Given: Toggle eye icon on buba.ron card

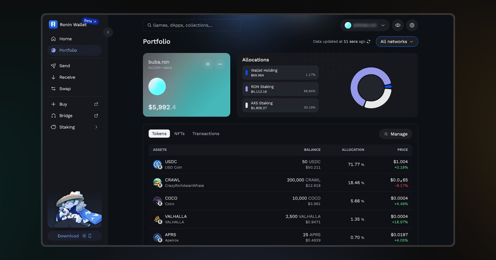Looking at the screenshot, I should click(x=208, y=64).
